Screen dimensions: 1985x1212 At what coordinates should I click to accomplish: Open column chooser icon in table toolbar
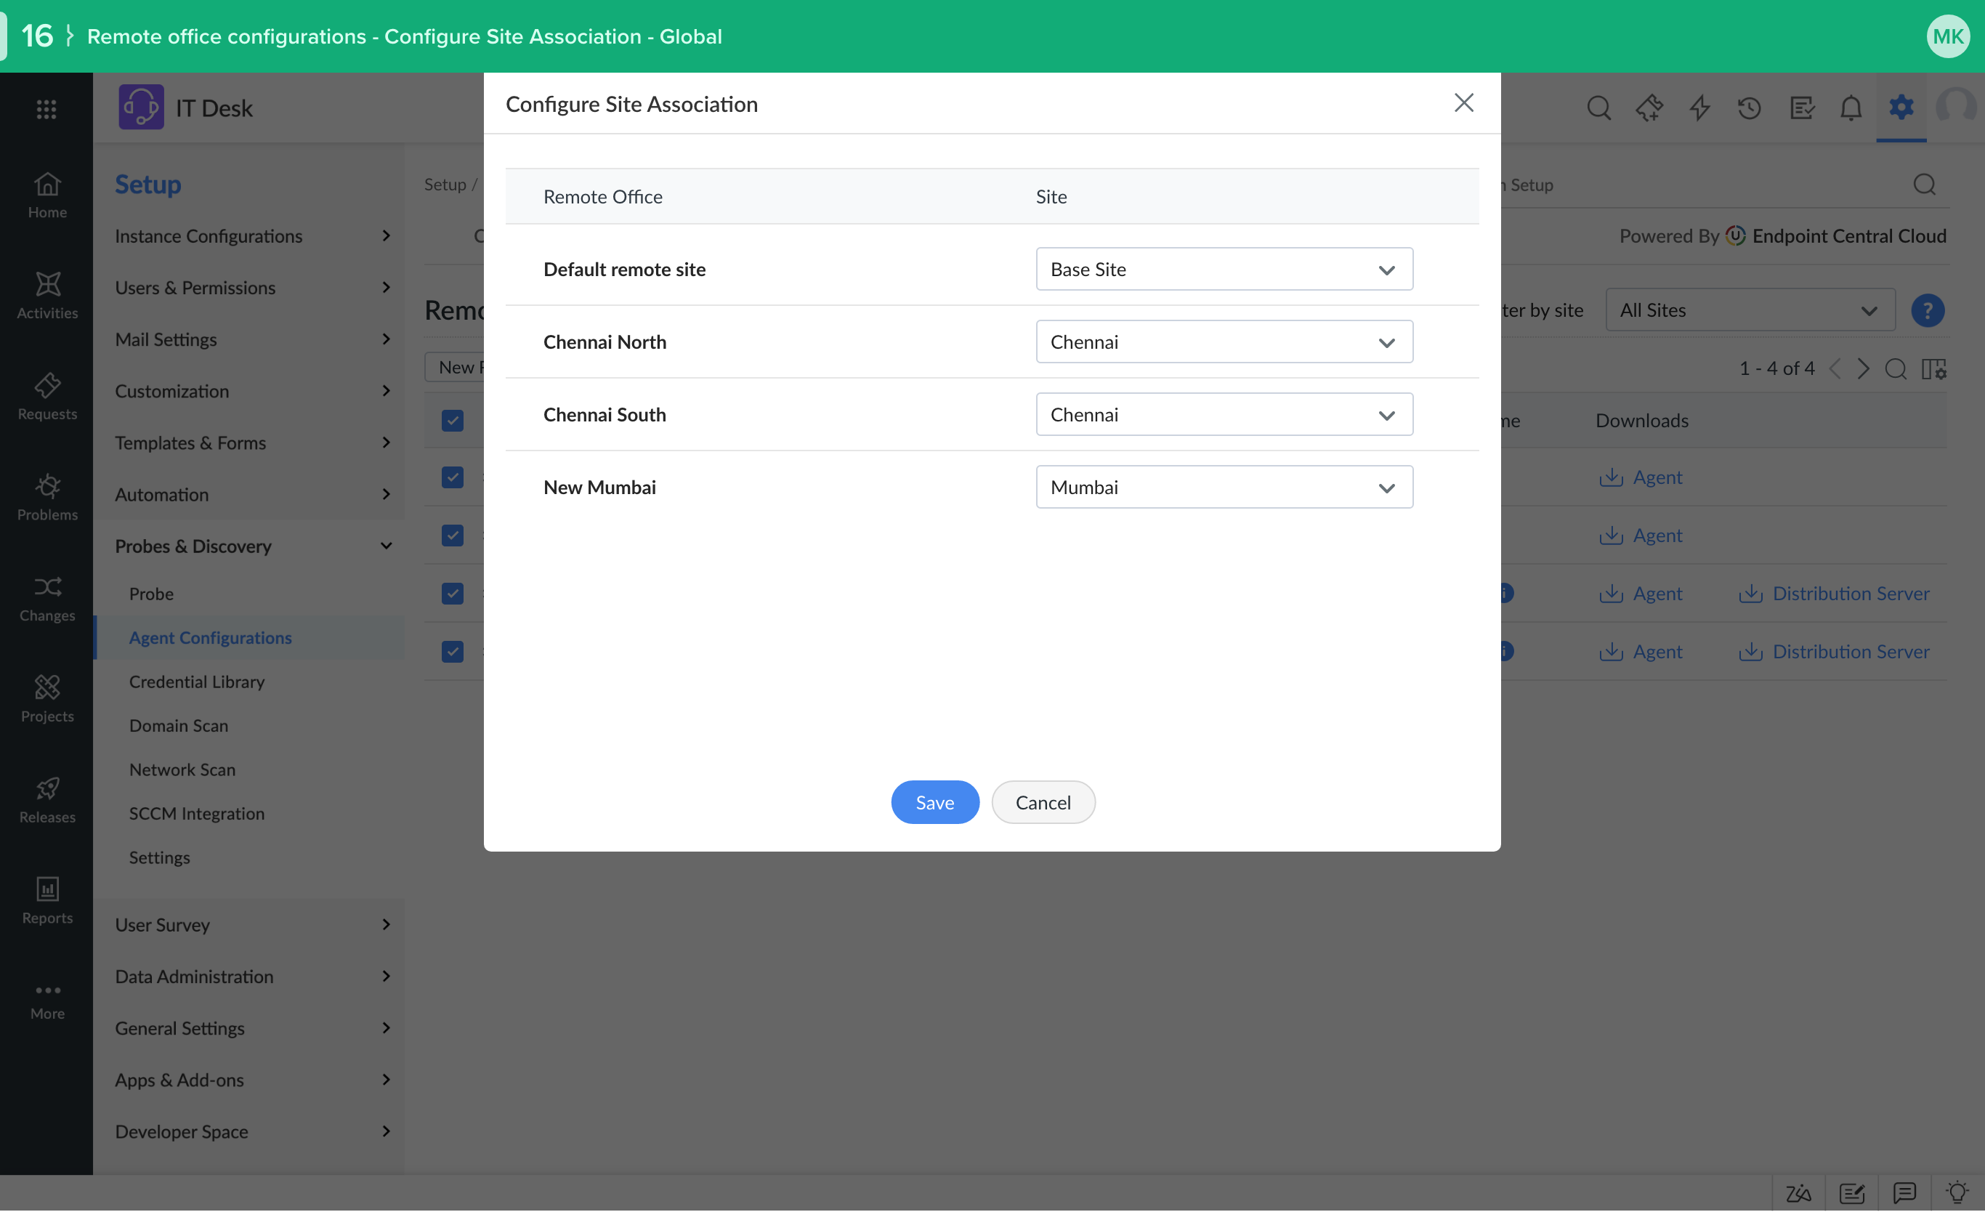[x=1933, y=369]
